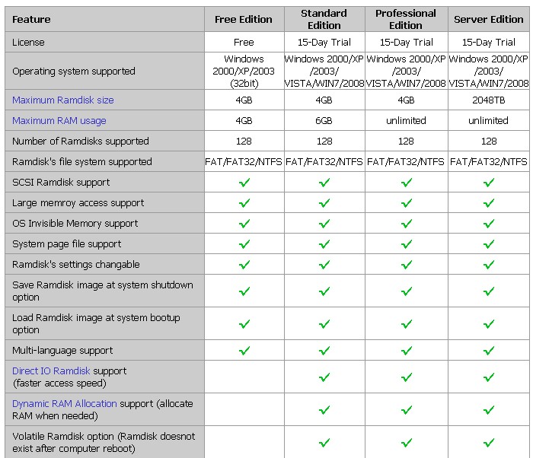This screenshot has height=458, width=533.
Task: Click Professional Edition OS Invisible Memory checkmark
Action: click(407, 224)
